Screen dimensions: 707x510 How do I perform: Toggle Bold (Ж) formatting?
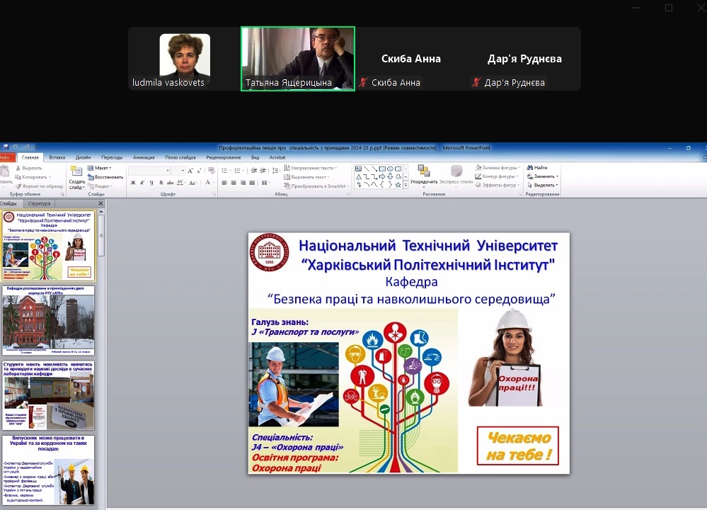(x=133, y=183)
